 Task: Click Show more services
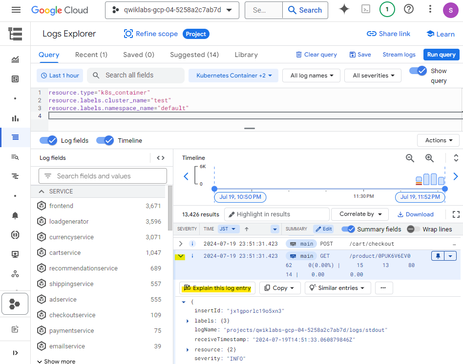[56, 362]
